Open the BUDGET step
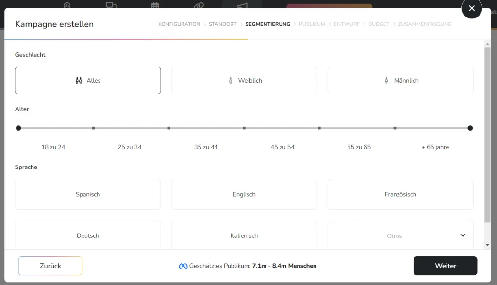Image resolution: width=497 pixels, height=285 pixels. coord(379,24)
